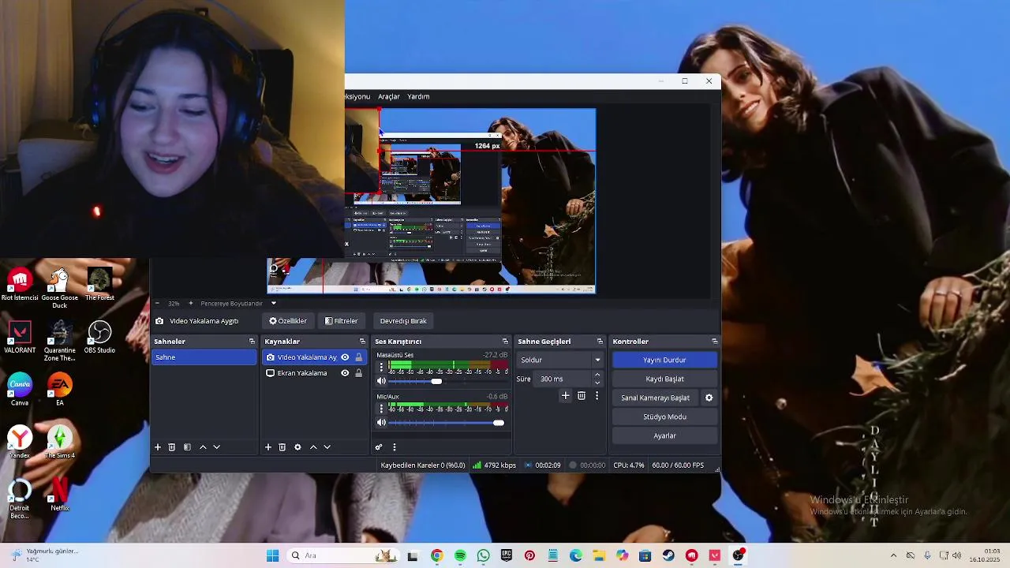Viewport: 1010px width, 568px height.
Task: Open the Canva desktop shortcut
Action: (20, 390)
